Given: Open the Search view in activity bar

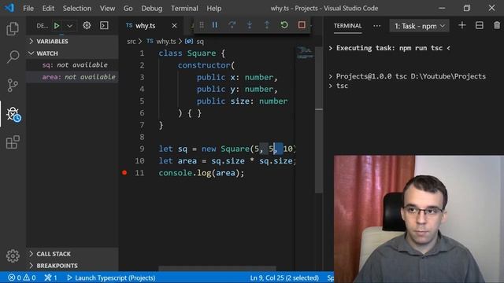Looking at the screenshot, I should pyautogui.click(x=13, y=57).
